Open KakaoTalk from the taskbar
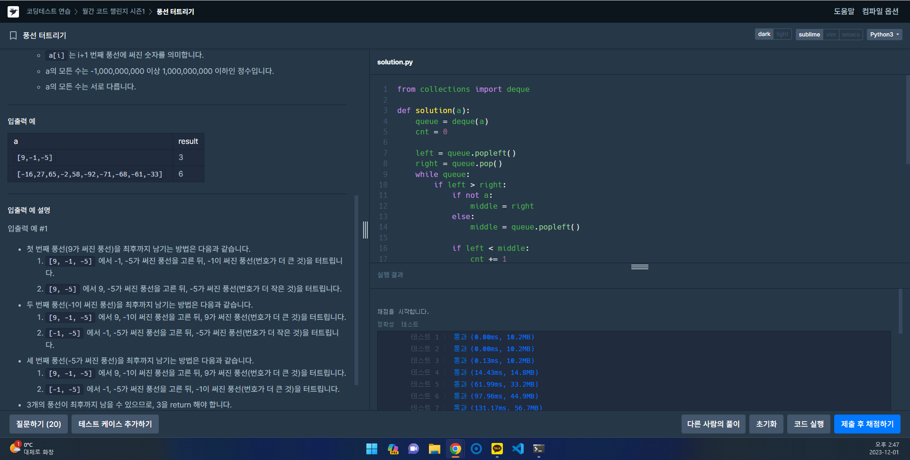 (x=497, y=449)
